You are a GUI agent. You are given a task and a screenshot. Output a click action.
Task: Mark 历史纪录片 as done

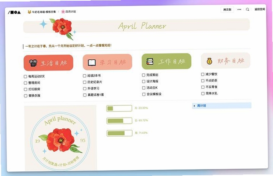[x=84, y=82]
